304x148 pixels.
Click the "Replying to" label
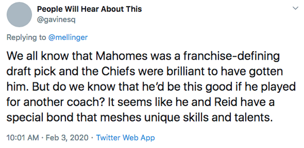pyautogui.click(x=26, y=37)
